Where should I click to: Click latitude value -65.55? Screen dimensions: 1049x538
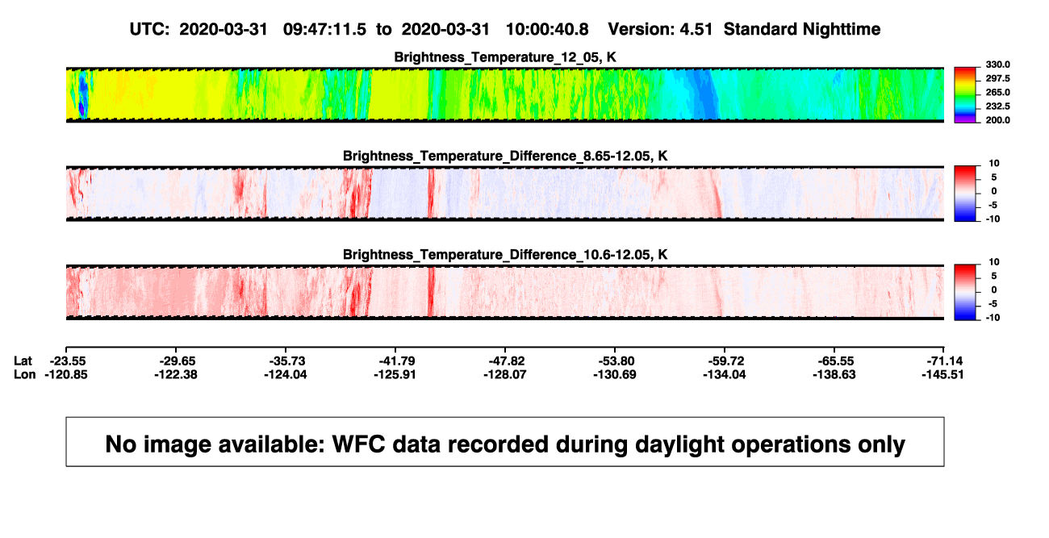(x=835, y=361)
